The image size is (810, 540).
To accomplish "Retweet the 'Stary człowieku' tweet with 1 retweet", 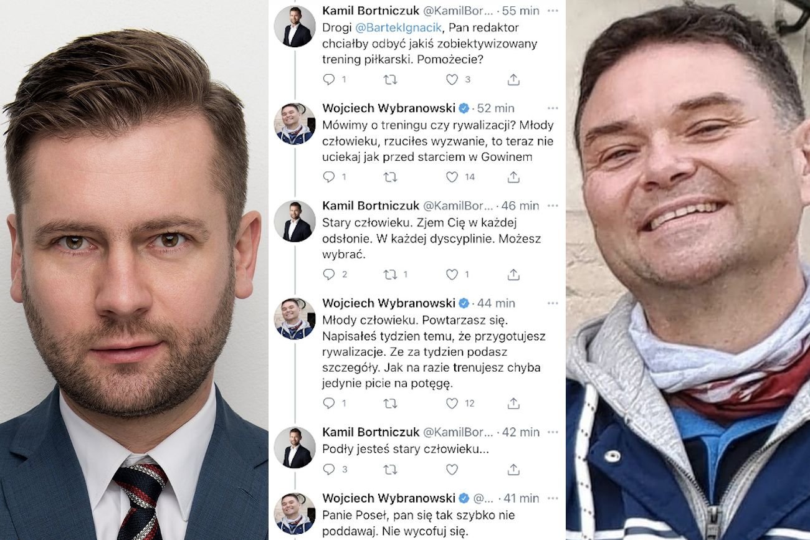I will click(x=390, y=275).
